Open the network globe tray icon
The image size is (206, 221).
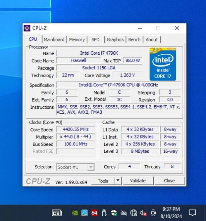tap(133, 213)
